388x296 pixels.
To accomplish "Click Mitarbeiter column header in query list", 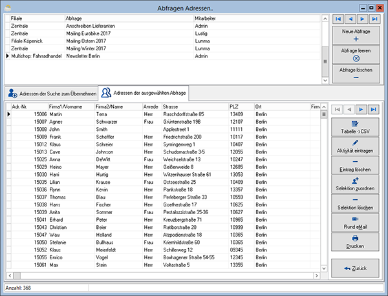I will click(257, 18).
